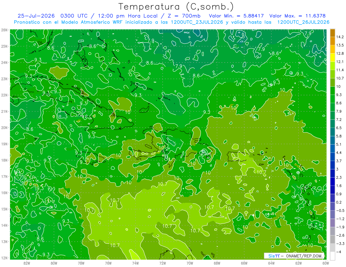
Task: Click the 5.1 color bar label
Action: [x=339, y=144]
